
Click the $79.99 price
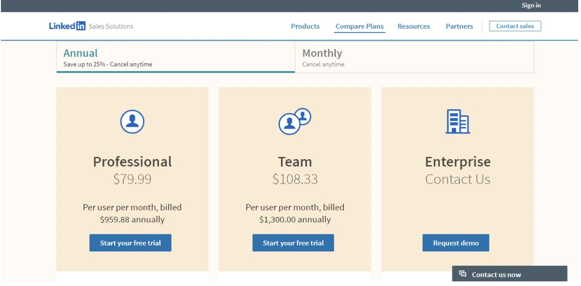tap(132, 179)
